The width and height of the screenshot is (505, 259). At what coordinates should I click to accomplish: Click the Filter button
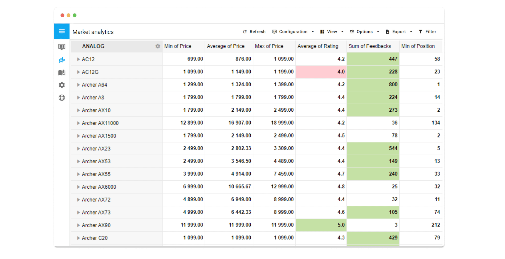[x=427, y=32]
